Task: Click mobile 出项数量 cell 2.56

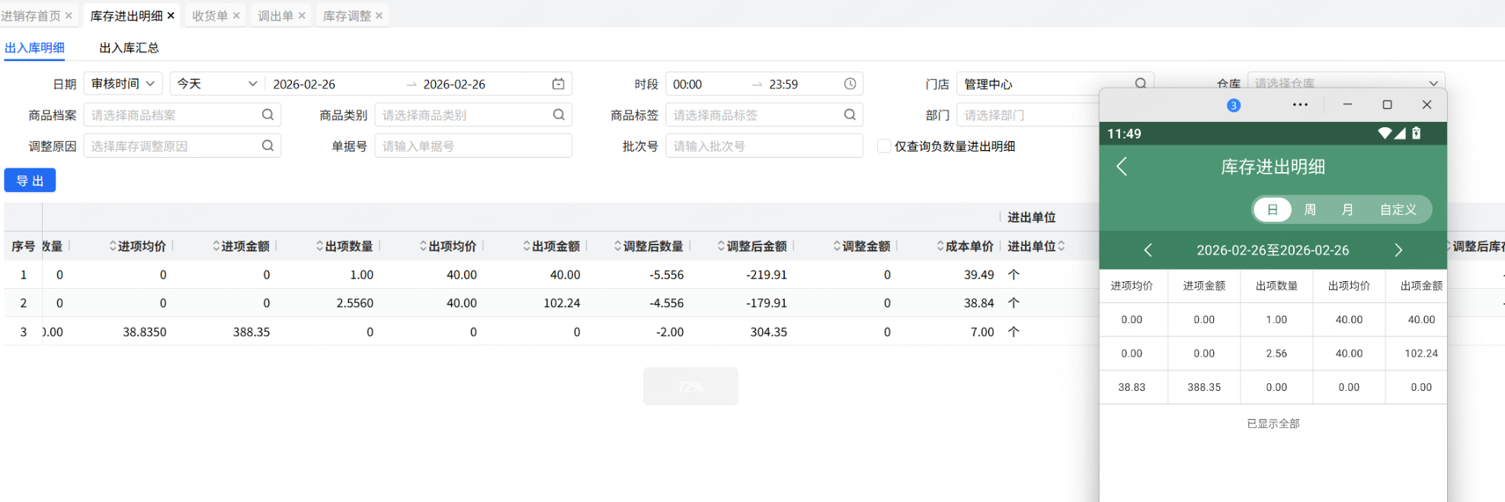Action: pos(1276,353)
